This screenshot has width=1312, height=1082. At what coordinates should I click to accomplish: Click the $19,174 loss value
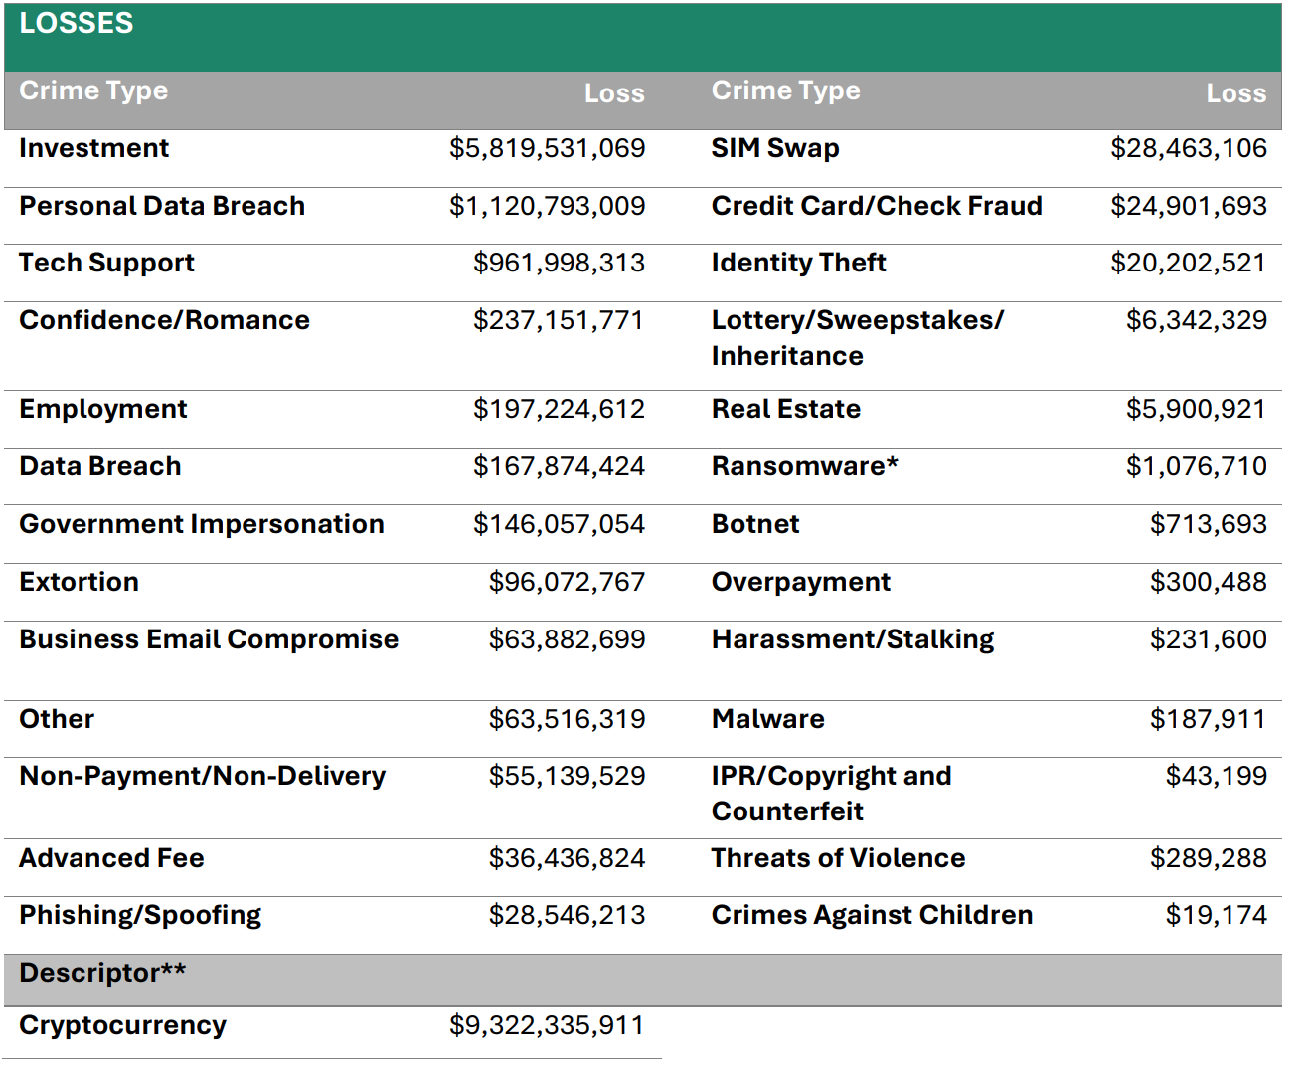(x=1217, y=915)
